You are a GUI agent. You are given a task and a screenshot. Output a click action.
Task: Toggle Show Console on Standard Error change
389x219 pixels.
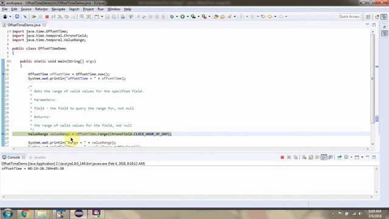pyautogui.click(x=331, y=157)
